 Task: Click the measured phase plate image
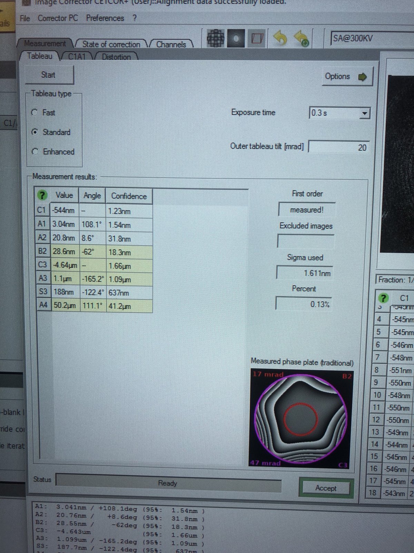click(301, 419)
